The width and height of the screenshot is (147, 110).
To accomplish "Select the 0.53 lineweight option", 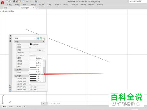I will 36,76.
